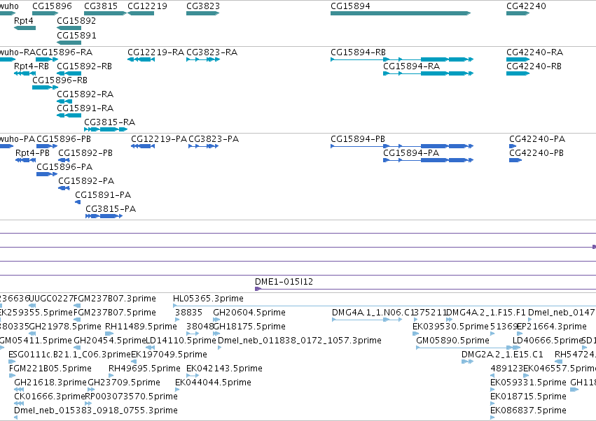Viewport: 596px width, 421px height.
Task: Click protein CG42240-PB
Action: pos(515,160)
